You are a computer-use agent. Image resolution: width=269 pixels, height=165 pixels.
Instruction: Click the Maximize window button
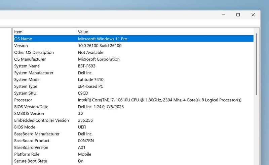238,15
